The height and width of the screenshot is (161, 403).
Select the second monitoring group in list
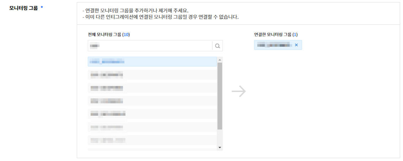pyautogui.click(x=152, y=75)
